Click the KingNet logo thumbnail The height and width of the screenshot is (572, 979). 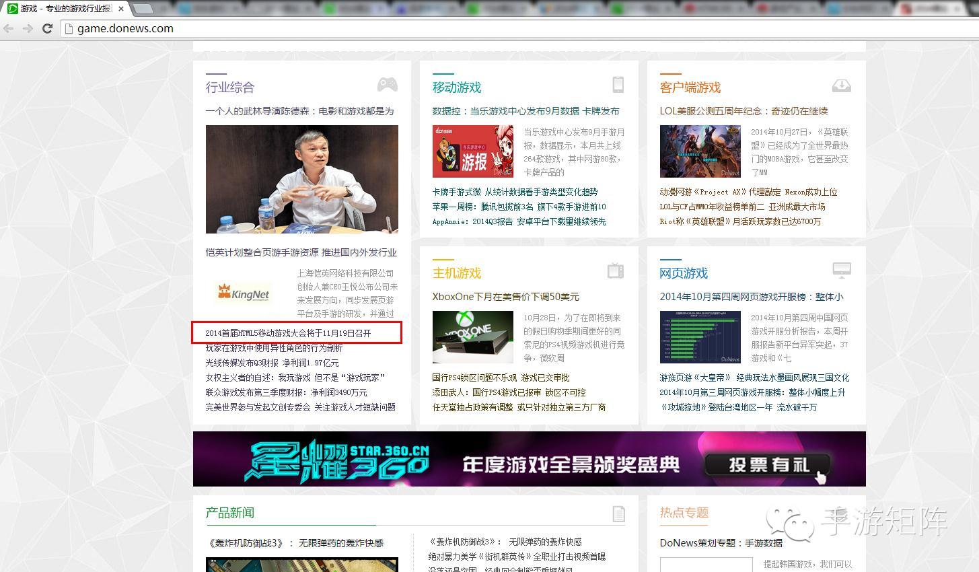point(244,293)
